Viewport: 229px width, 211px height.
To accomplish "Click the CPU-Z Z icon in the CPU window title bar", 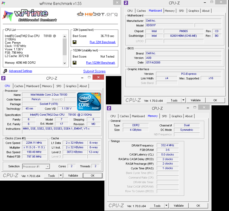I will click(x=3, y=78).
